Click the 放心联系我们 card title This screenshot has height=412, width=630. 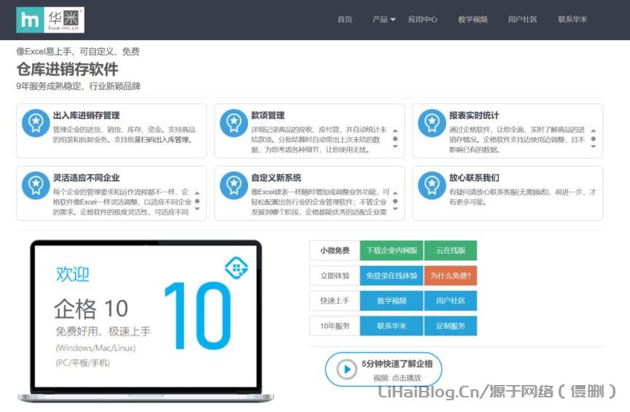[x=474, y=178]
